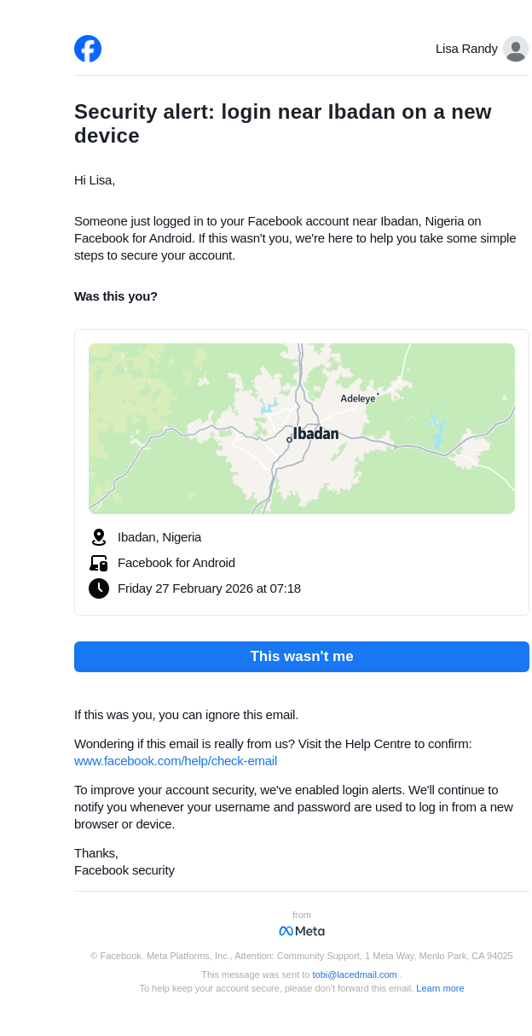Click the "Facebook security" signature line
This screenshot has height=1036, width=532.
(x=124, y=870)
